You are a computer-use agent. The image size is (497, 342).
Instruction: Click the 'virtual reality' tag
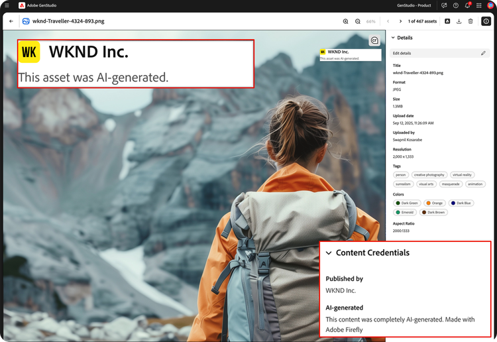462,175
